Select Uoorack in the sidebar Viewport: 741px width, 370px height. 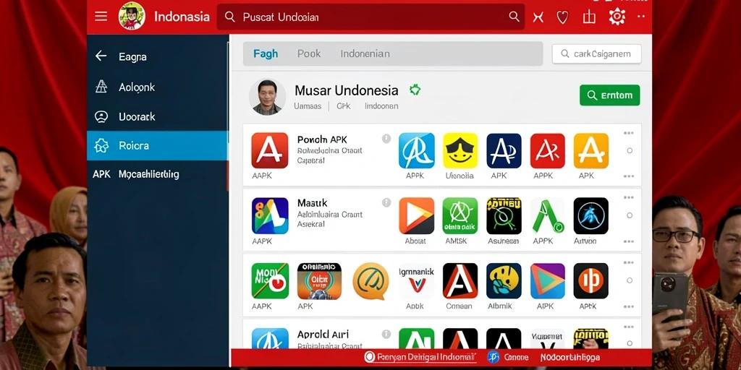point(157,116)
